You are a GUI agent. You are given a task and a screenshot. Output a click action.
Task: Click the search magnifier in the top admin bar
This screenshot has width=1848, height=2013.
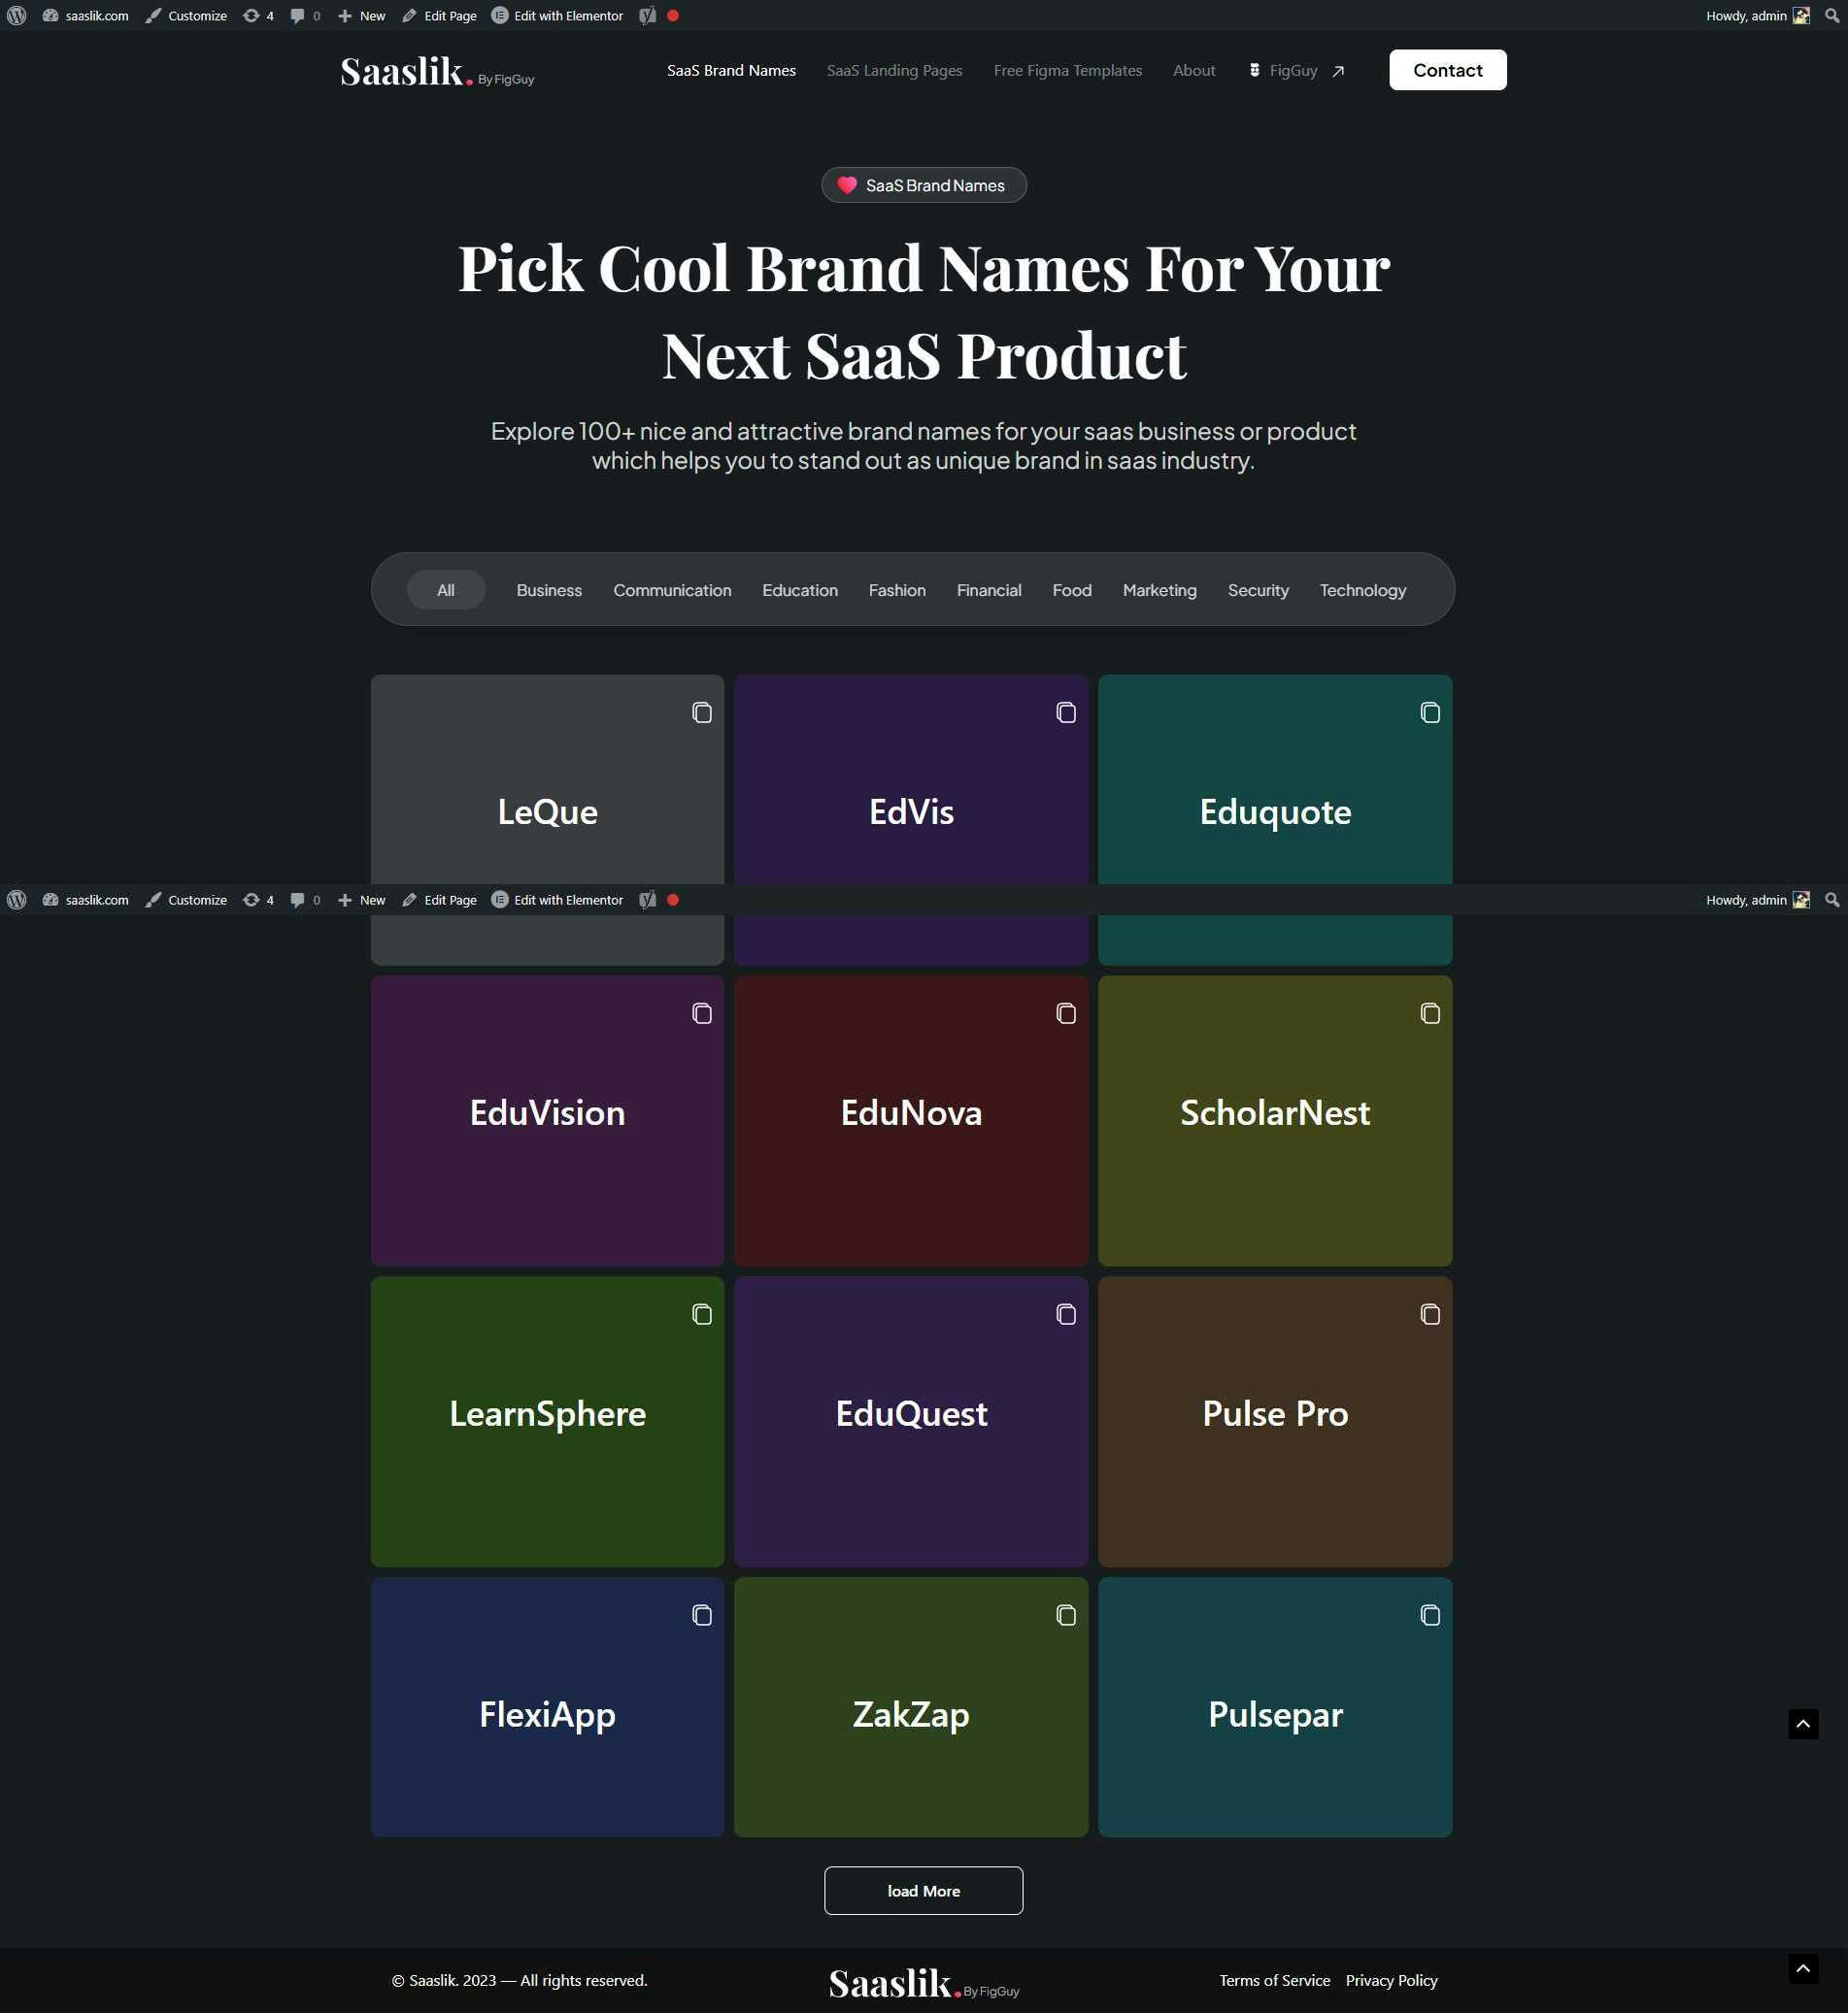click(x=1832, y=16)
